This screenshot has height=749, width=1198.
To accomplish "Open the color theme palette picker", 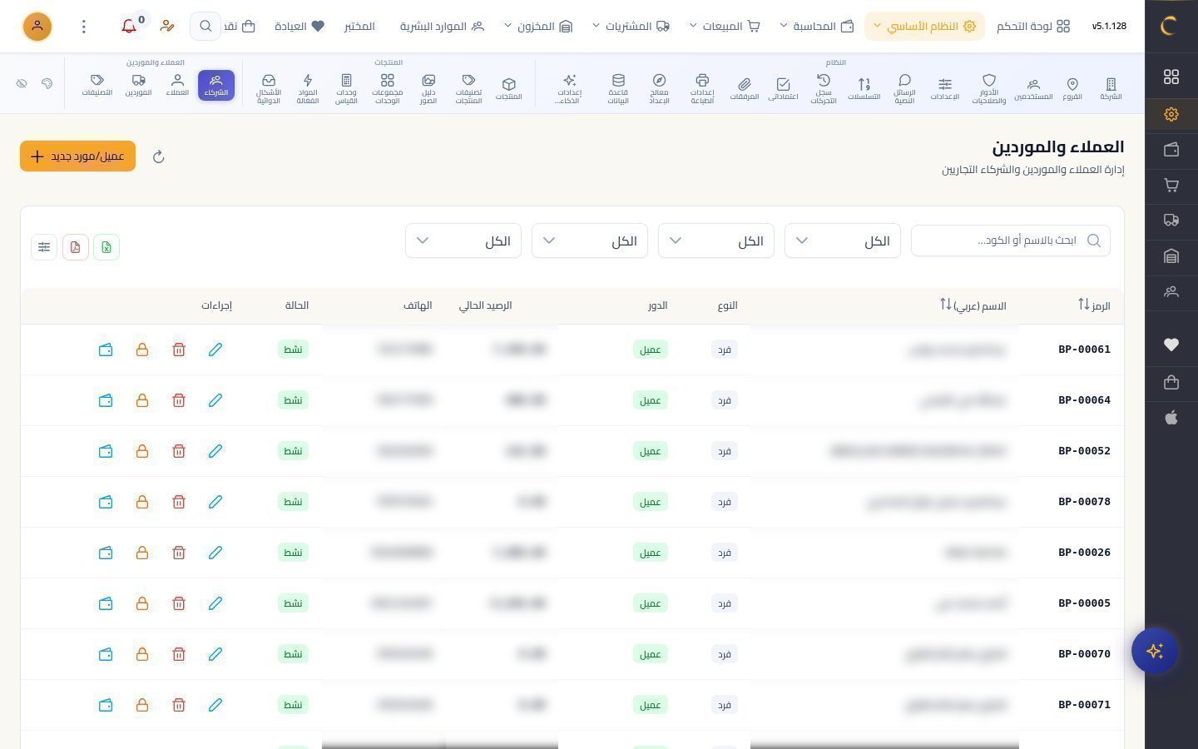I will tap(47, 83).
